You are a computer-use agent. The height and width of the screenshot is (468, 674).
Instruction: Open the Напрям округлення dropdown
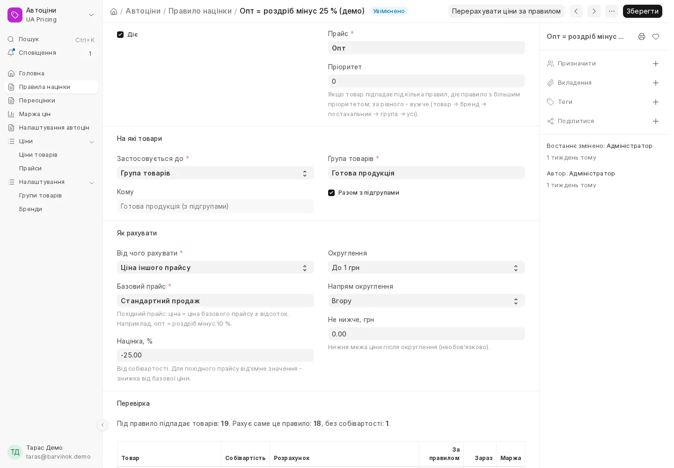click(426, 301)
